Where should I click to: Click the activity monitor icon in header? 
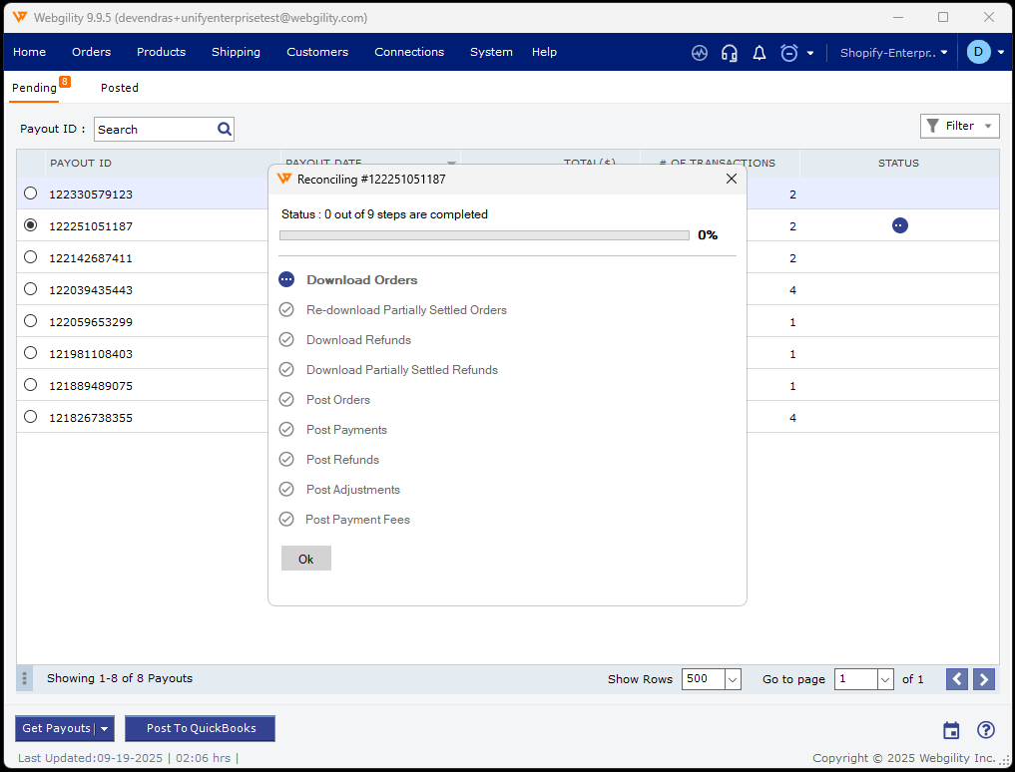(x=700, y=53)
